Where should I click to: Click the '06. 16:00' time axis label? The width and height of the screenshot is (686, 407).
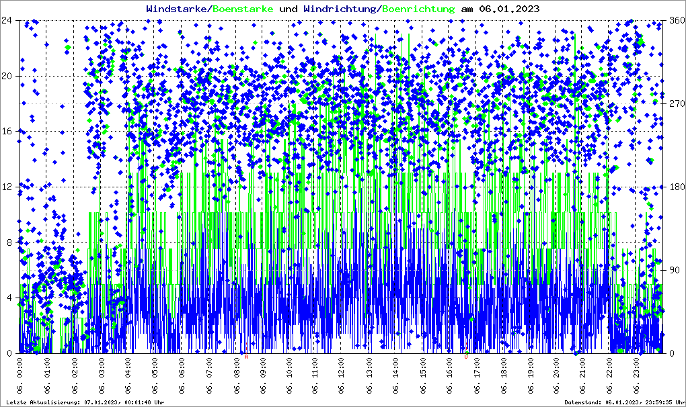pyautogui.click(x=449, y=375)
